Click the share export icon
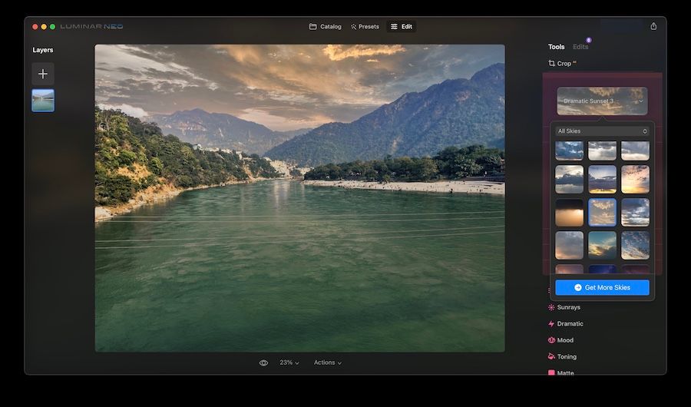 653,26
